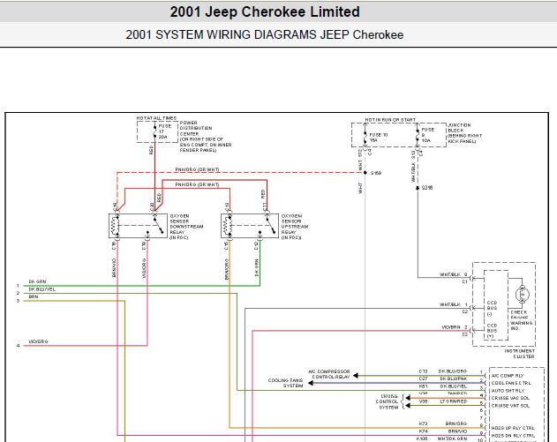Click the S159 splice label
This screenshot has height=442, width=557.
(x=376, y=173)
